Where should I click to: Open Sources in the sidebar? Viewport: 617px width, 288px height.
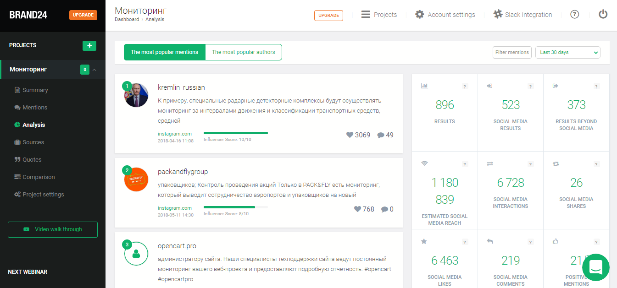click(x=33, y=142)
